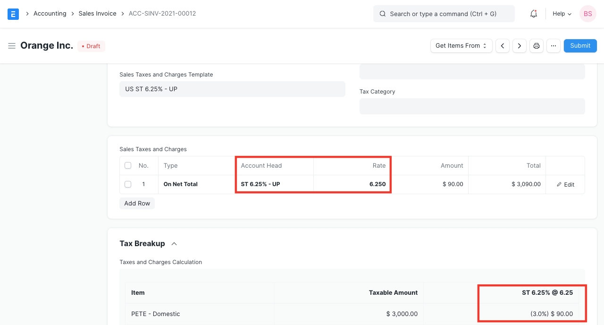The height and width of the screenshot is (325, 604).
Task: Click the Submit button
Action: 580,46
